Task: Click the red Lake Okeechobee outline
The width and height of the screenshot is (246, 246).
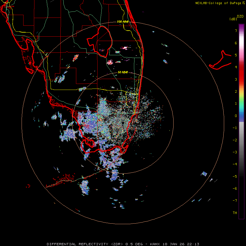Action: (x=99, y=42)
